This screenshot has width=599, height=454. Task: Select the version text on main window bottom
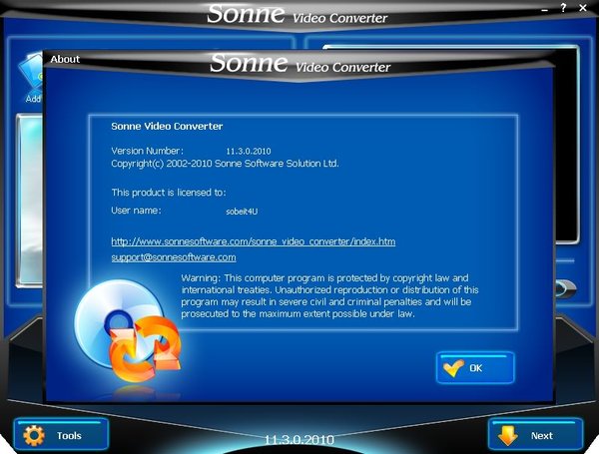[x=299, y=439]
